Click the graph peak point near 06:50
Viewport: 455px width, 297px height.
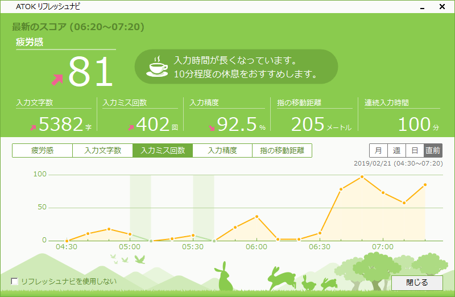[x=362, y=176]
